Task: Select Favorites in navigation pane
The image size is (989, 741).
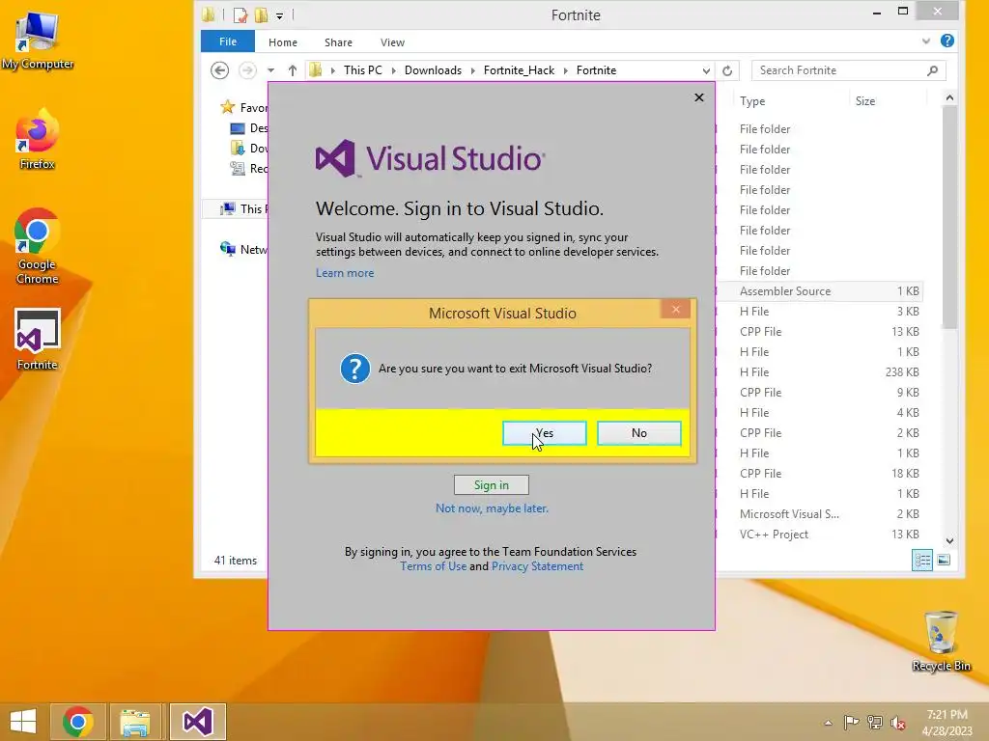Action: pyautogui.click(x=244, y=107)
